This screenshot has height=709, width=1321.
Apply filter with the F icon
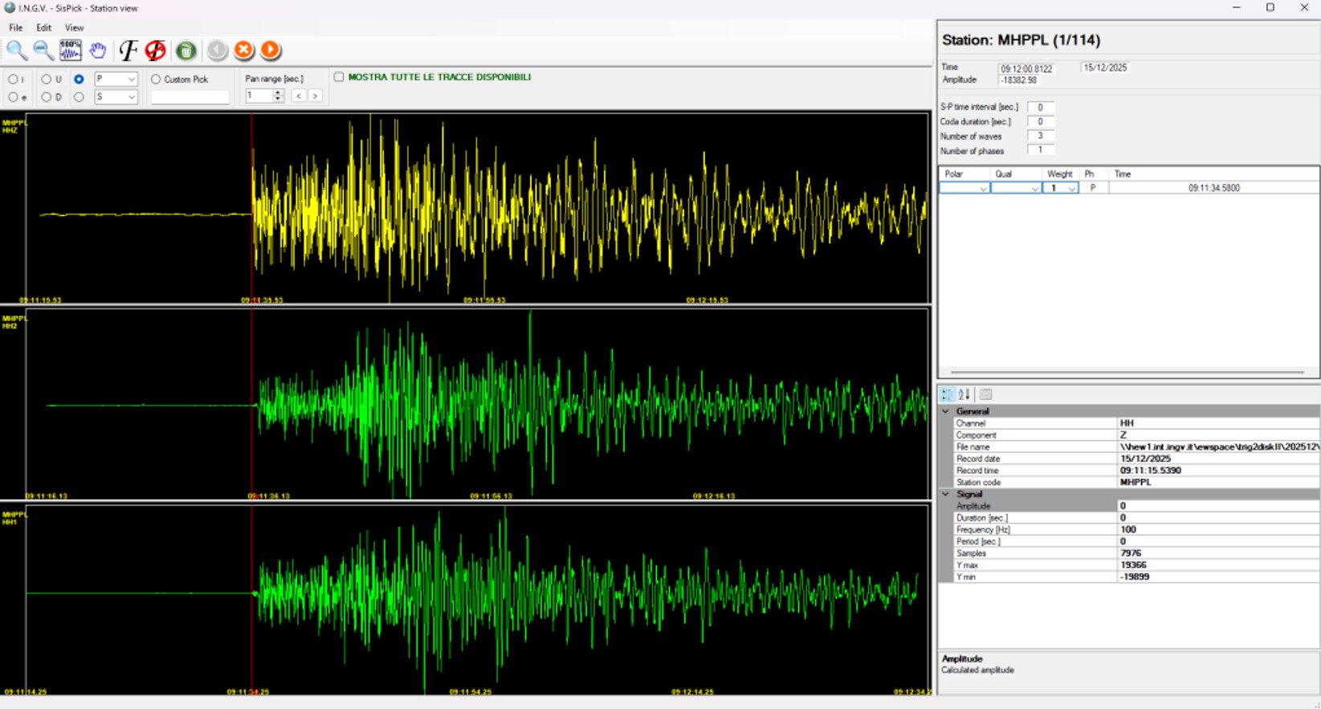click(x=128, y=51)
